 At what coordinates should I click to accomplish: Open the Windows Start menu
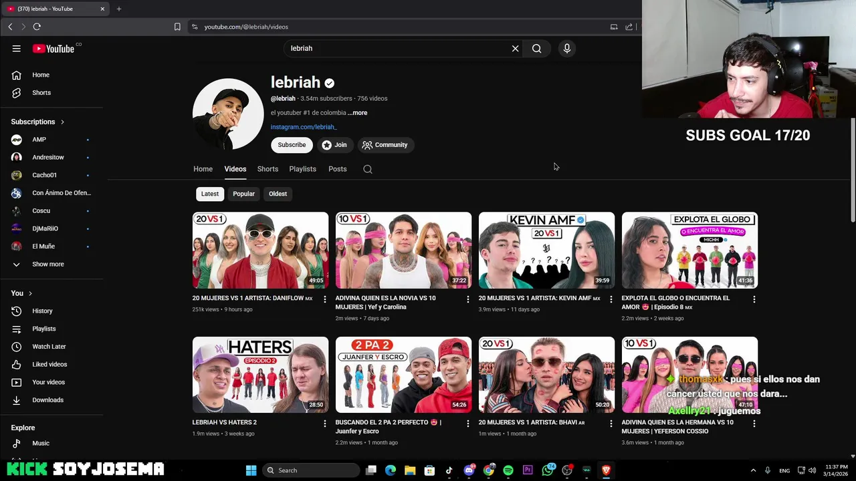(x=251, y=470)
